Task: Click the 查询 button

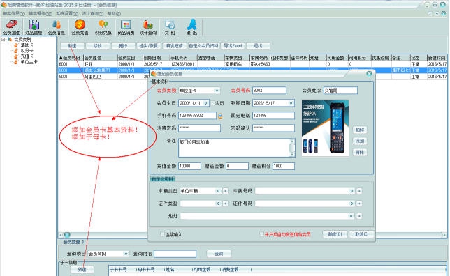Action: click(x=219, y=254)
